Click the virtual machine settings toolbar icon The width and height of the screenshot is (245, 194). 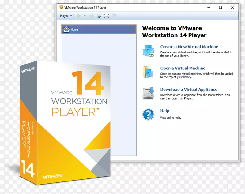[x=99, y=16]
